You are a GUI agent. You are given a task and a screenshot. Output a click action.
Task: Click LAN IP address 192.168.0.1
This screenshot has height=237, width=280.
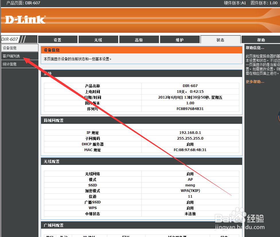[x=190, y=132]
